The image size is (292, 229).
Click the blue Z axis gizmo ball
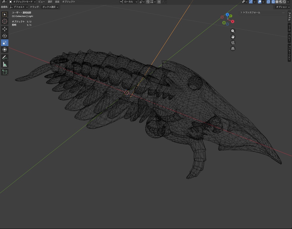coord(227,15)
